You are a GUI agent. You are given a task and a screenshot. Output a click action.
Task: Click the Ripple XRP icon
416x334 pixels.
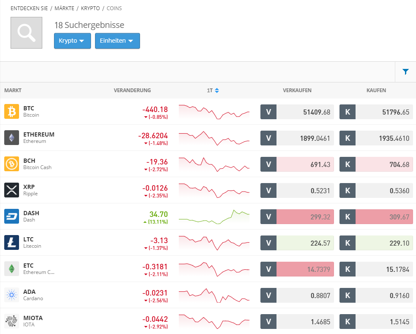pyautogui.click(x=12, y=190)
